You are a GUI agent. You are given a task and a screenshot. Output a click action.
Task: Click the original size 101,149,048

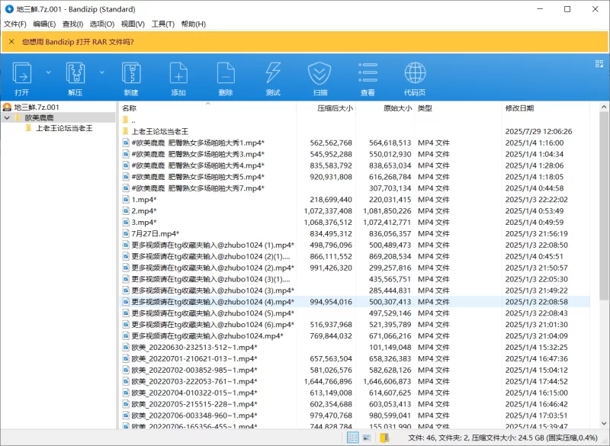pos(390,347)
